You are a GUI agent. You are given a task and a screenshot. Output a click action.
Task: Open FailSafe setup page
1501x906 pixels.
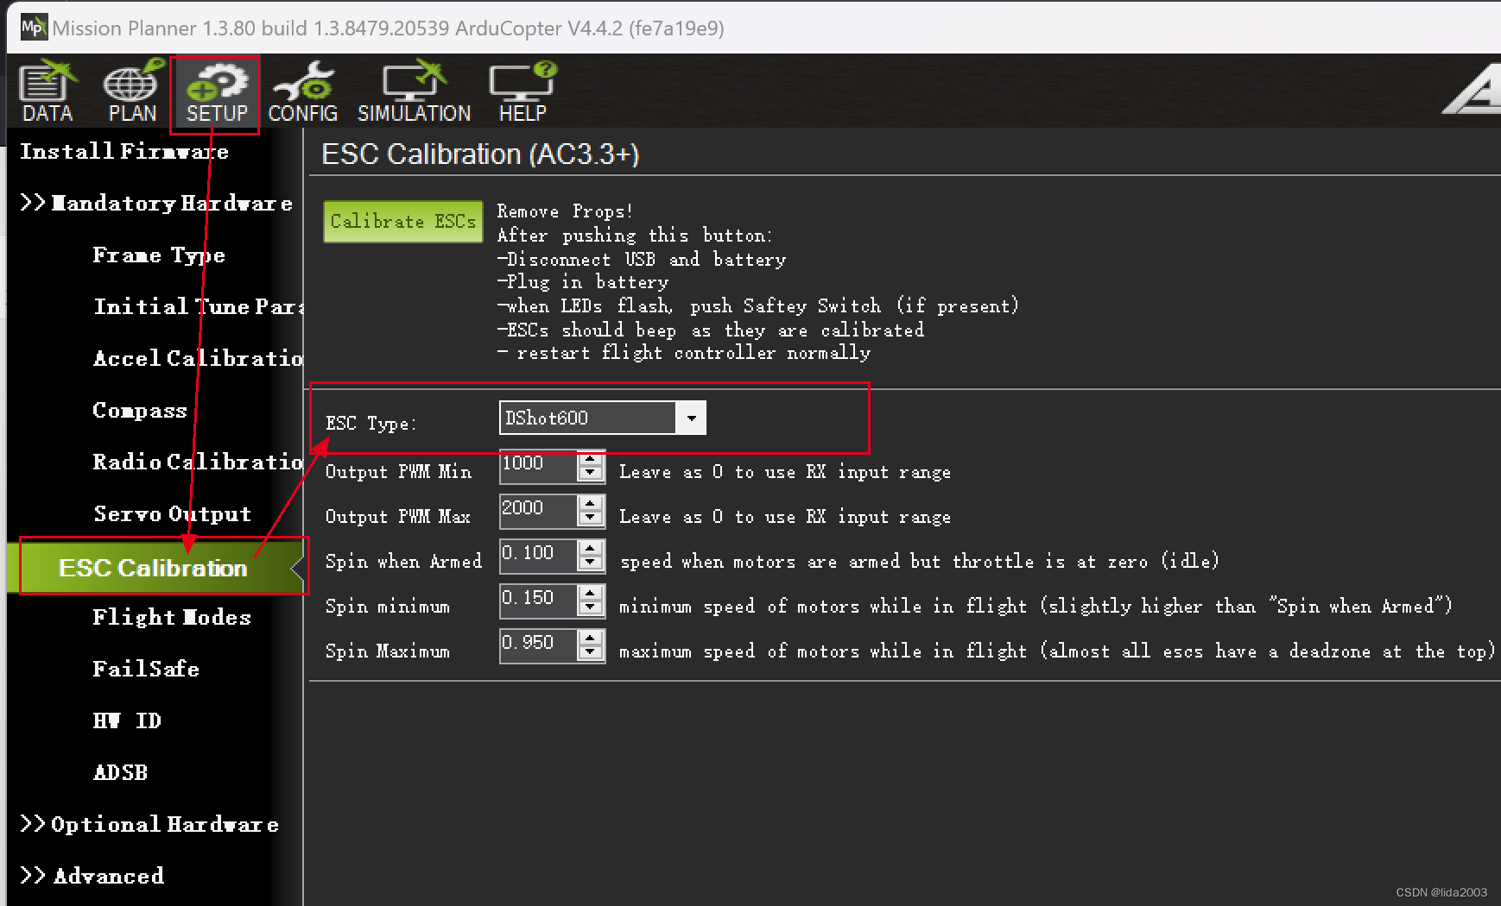click(146, 670)
